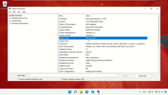The image size is (168, 95).
Task: Open Microsoft Edge from taskbar
Action: [87, 92]
